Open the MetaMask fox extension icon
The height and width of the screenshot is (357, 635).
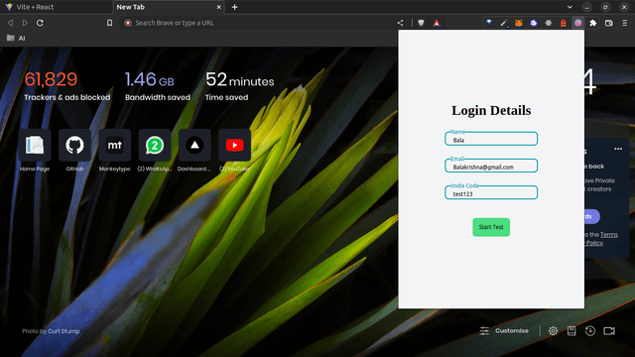tap(519, 23)
